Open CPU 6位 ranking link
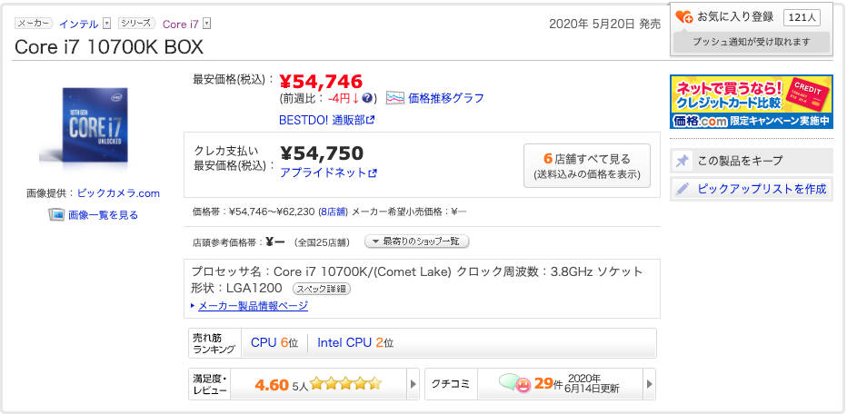 274,343
